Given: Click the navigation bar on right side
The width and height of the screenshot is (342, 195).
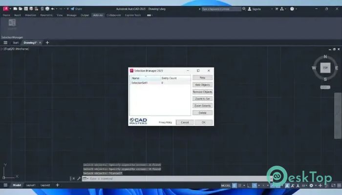Looking at the screenshot, I should (338, 116).
